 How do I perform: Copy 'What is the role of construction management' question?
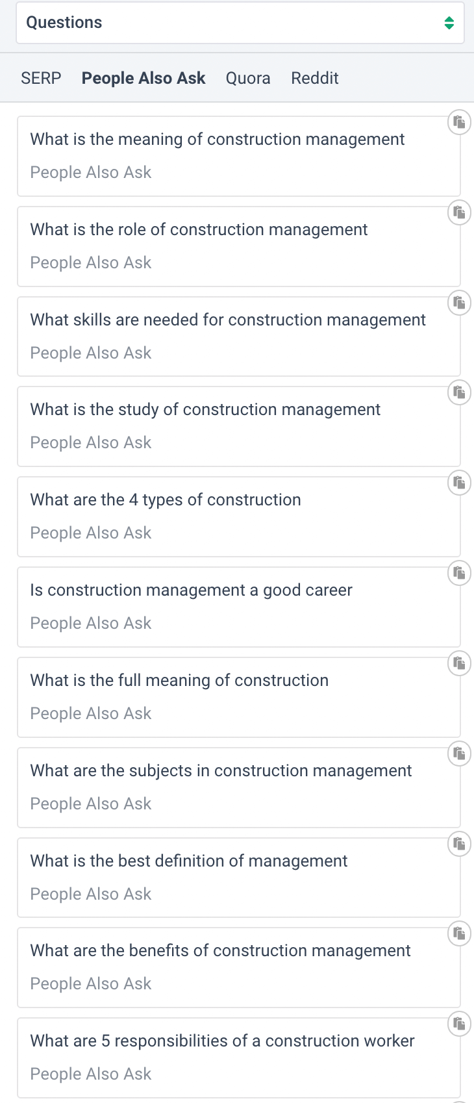460,212
